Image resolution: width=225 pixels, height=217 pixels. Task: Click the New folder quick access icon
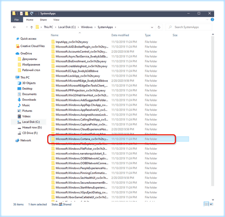(27, 13)
